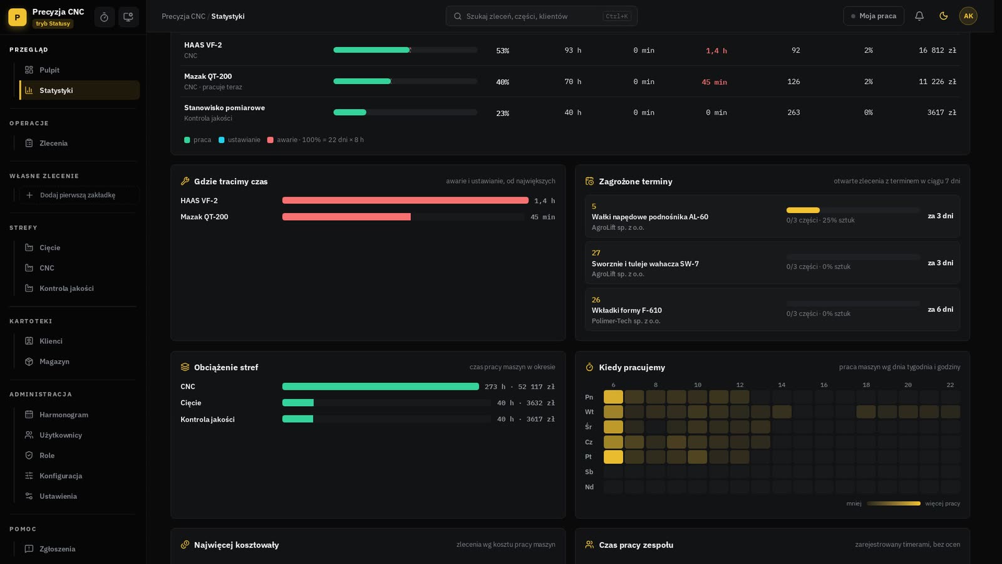Click Dodaj pierwszą zakładkę button
Image resolution: width=1002 pixels, height=564 pixels.
79,195
